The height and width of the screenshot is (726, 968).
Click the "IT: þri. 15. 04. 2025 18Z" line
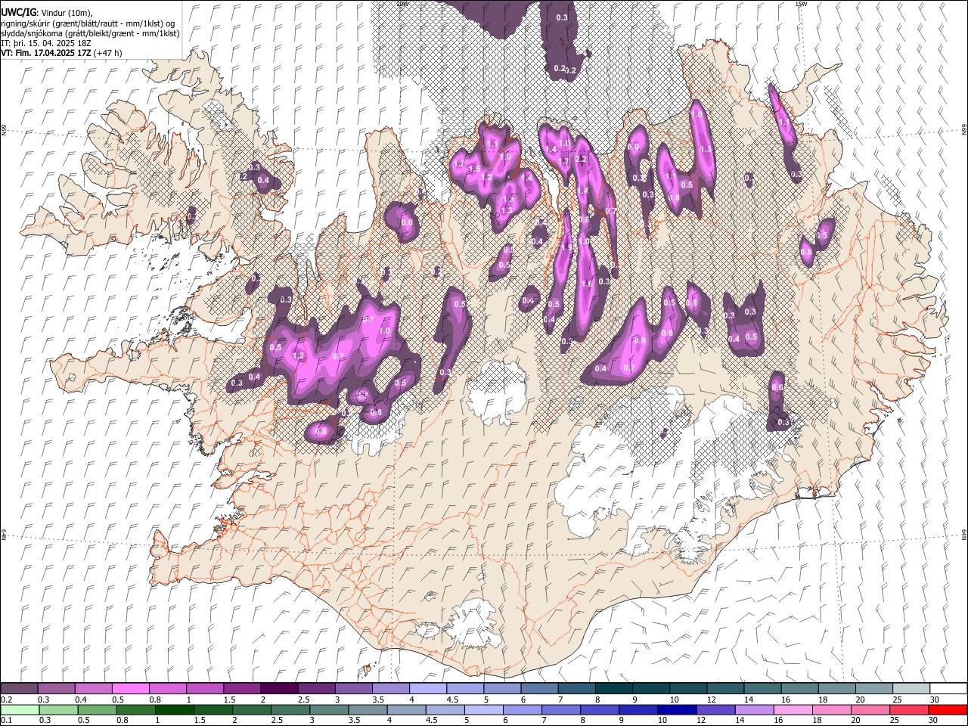(x=45, y=43)
